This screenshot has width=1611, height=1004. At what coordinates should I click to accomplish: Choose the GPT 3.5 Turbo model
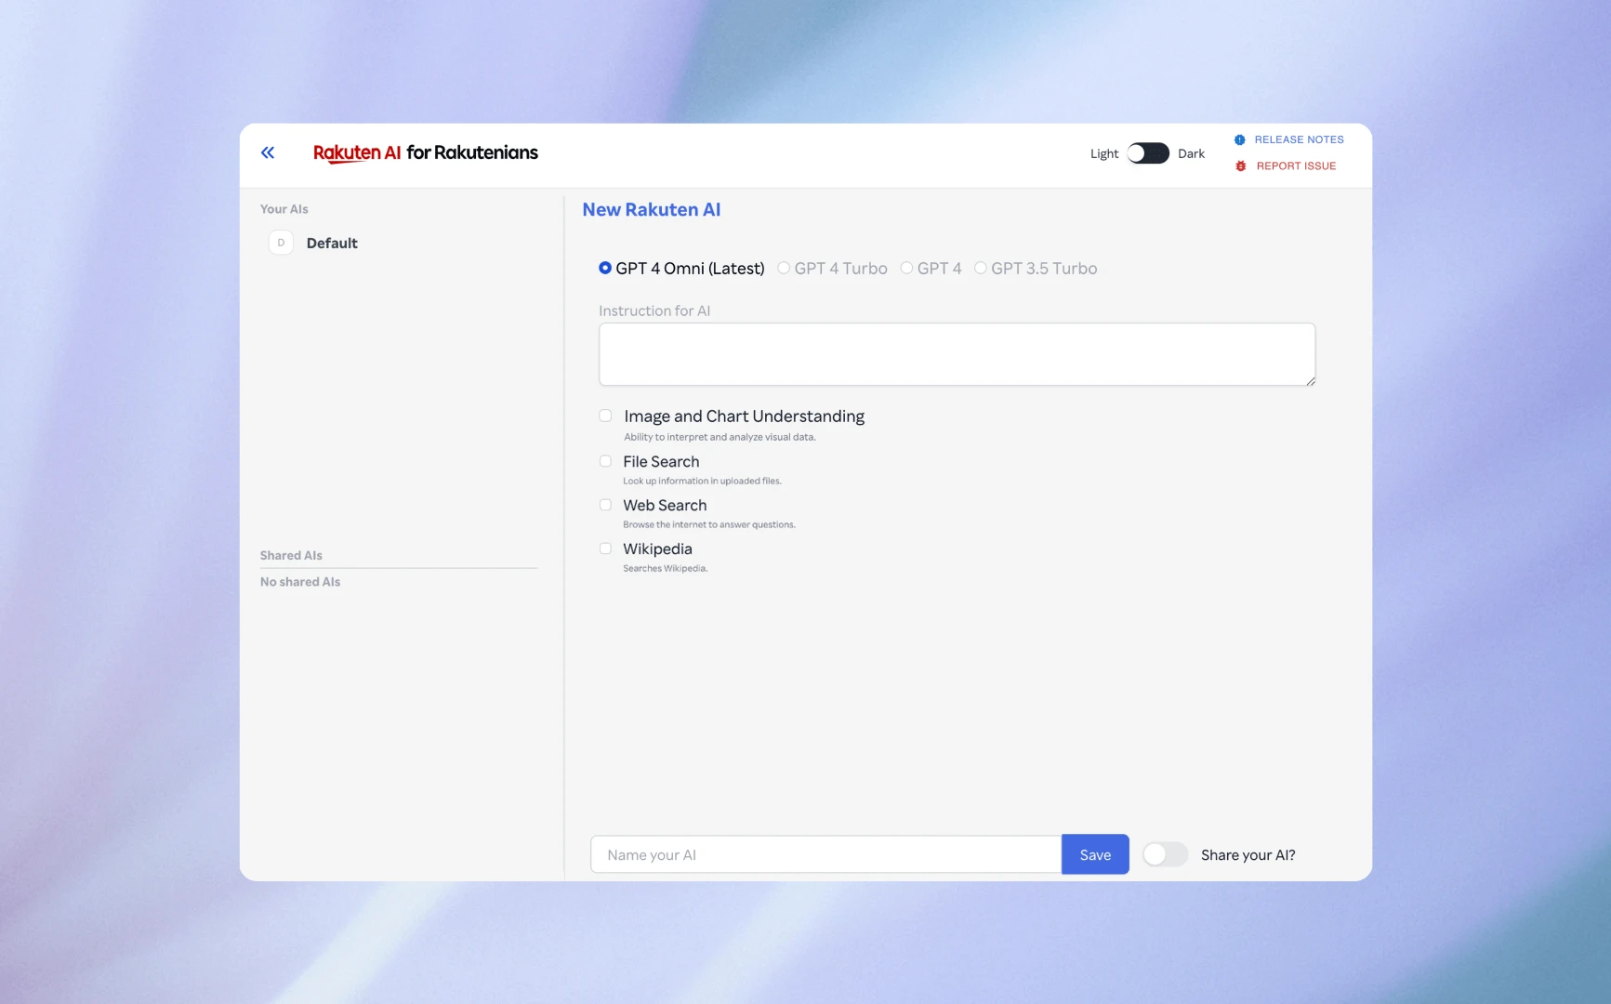tap(981, 268)
